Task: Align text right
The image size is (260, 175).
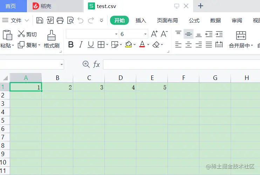Action: (x=199, y=45)
